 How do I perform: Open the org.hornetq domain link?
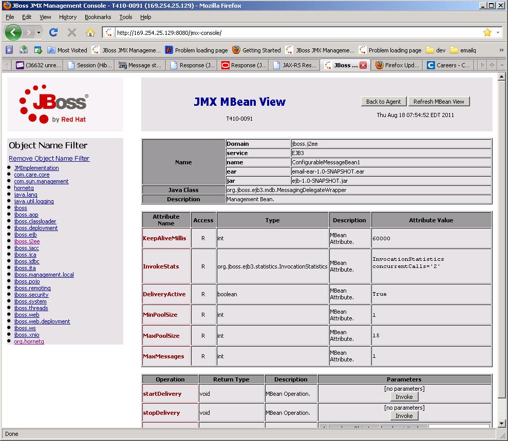click(29, 341)
